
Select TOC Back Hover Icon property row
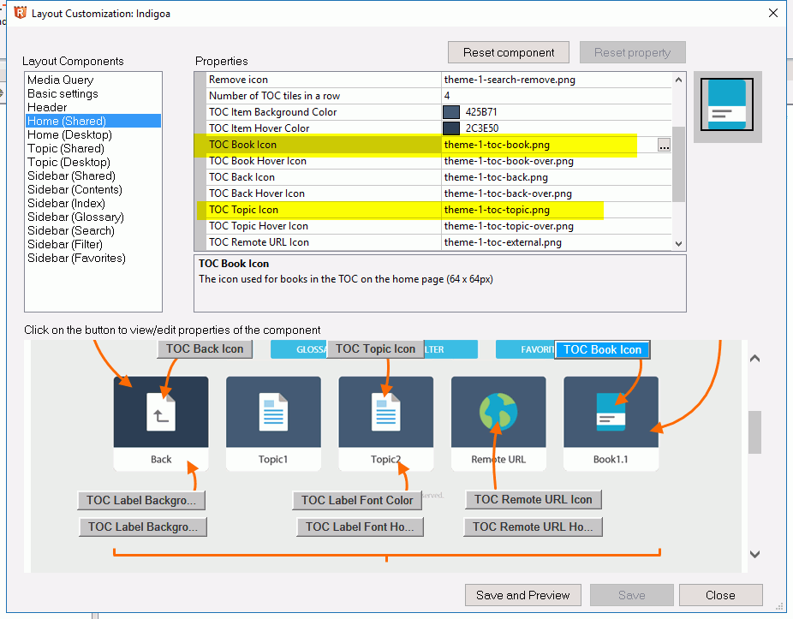pos(438,193)
